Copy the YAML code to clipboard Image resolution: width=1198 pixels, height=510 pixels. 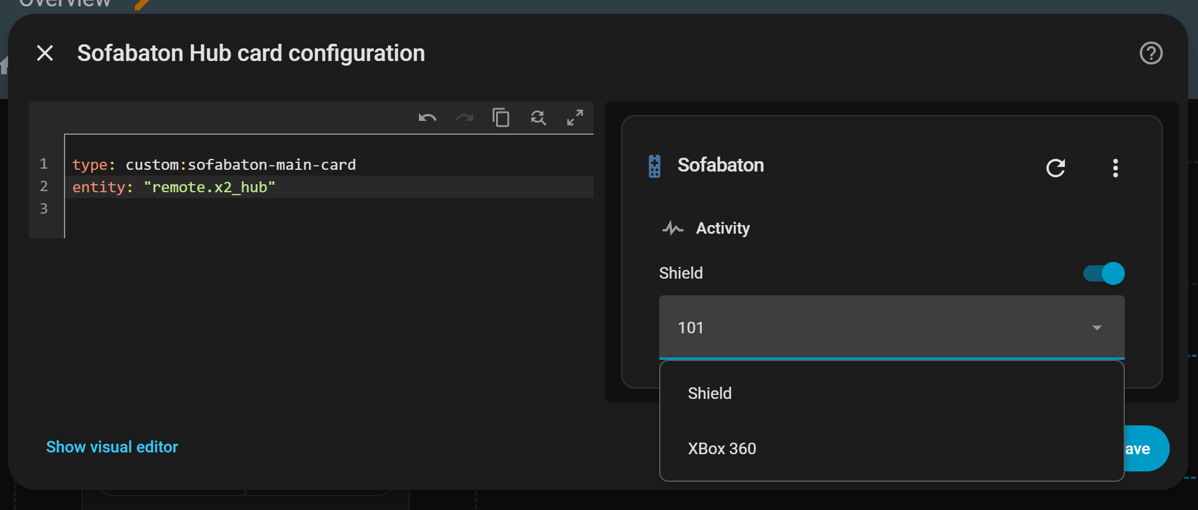pos(501,117)
